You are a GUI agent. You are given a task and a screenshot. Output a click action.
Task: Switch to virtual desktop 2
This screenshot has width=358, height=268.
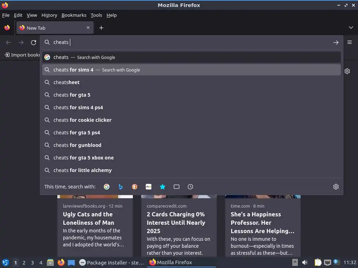24,263
